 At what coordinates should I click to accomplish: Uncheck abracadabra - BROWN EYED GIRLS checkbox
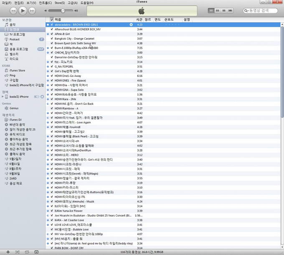(x=52, y=25)
